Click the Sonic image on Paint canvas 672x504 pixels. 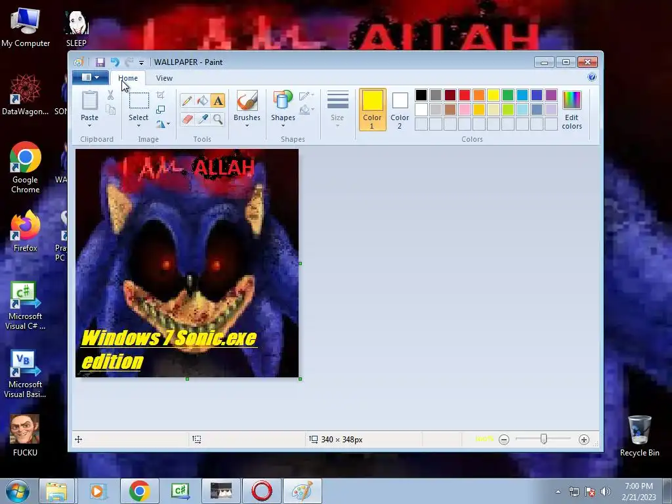[x=187, y=263]
